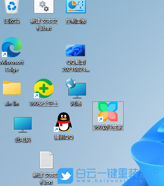The width and height of the screenshot is (164, 186).
Task: Select the QQ截图 image thumbnail
Action: [x=75, y=50]
